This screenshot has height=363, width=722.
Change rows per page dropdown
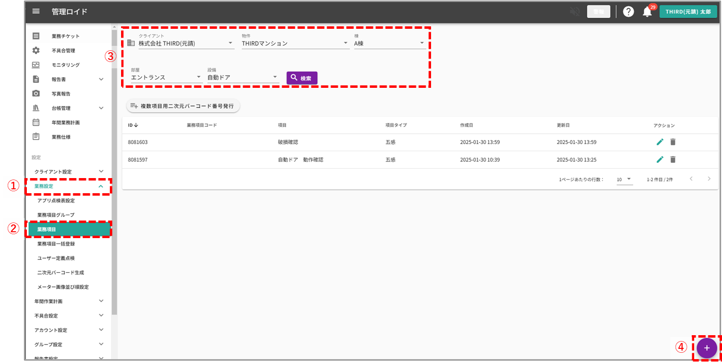pos(624,179)
